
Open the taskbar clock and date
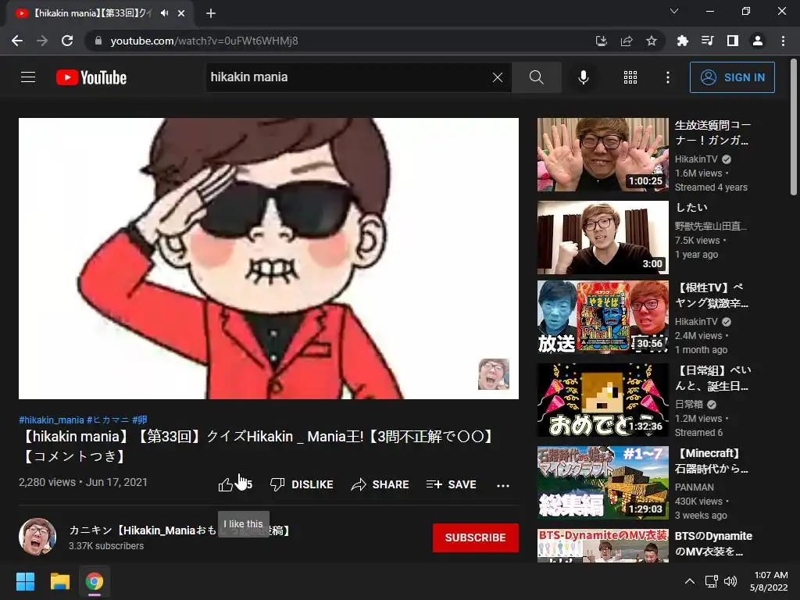tap(769, 581)
